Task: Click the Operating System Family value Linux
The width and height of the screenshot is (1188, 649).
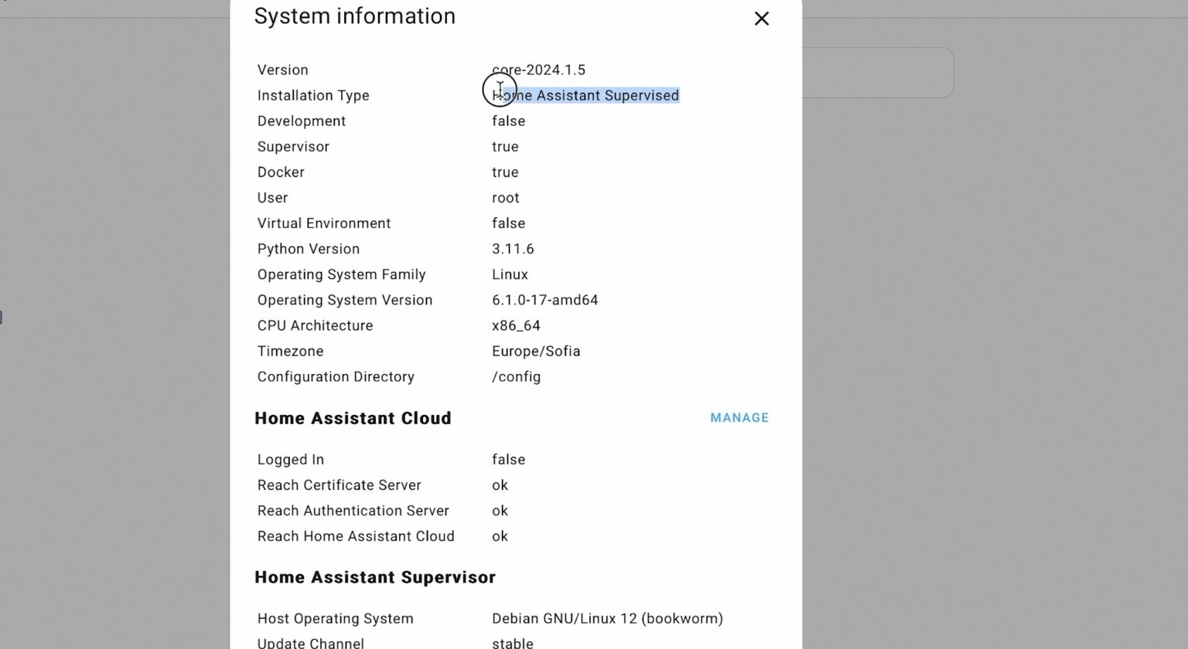Action: [x=510, y=274]
